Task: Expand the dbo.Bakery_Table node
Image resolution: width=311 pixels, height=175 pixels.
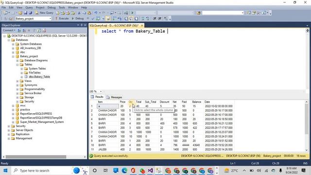Action: (21, 77)
